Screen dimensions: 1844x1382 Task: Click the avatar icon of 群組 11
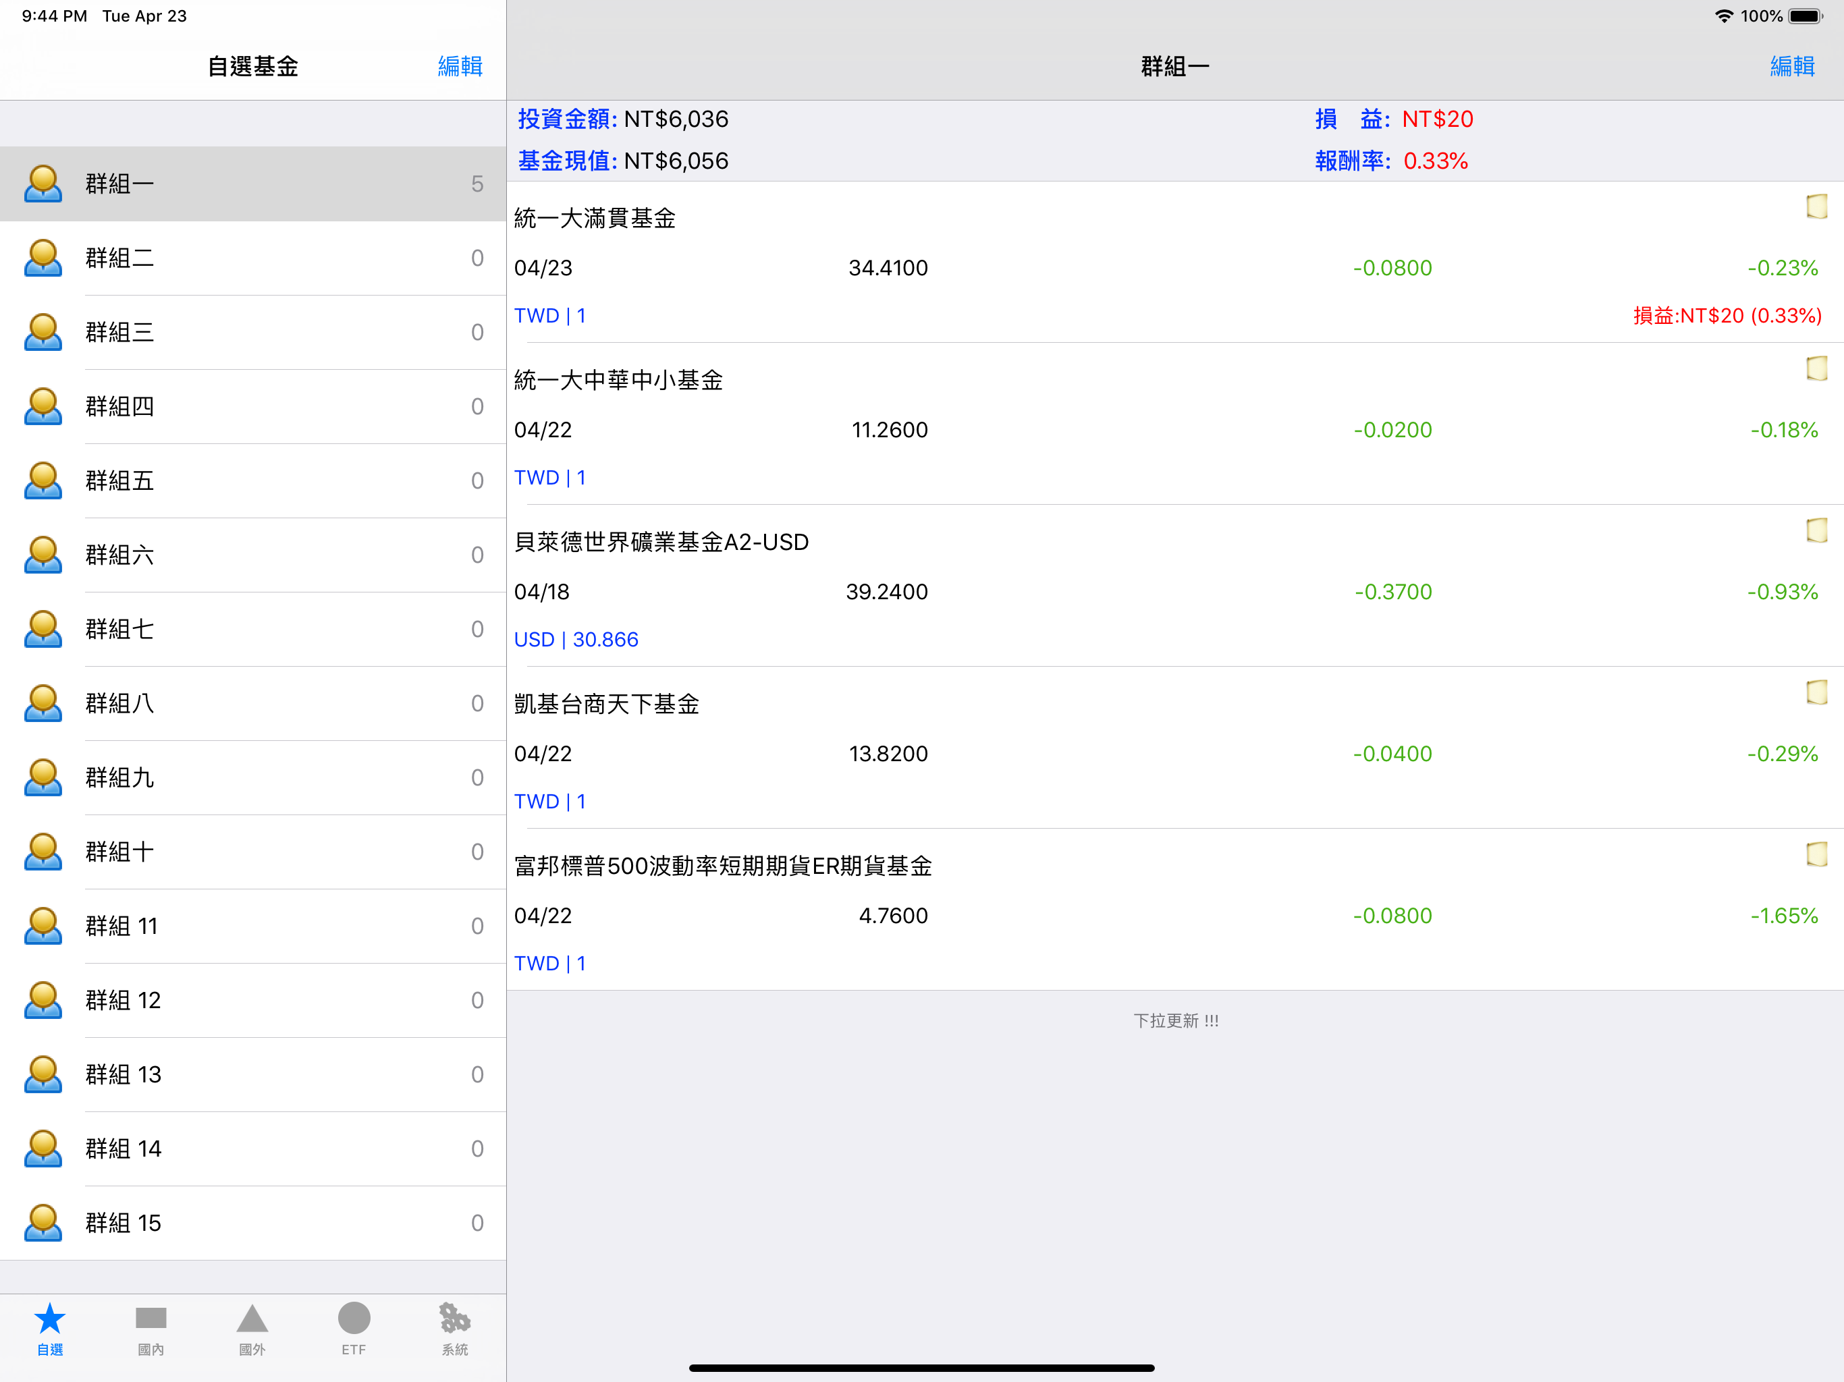click(43, 925)
